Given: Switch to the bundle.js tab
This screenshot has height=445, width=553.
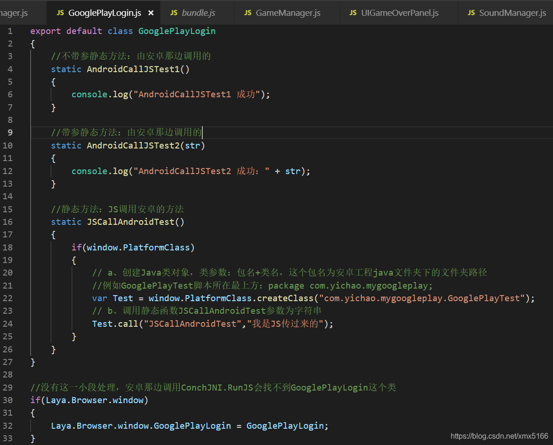Looking at the screenshot, I should (x=197, y=13).
